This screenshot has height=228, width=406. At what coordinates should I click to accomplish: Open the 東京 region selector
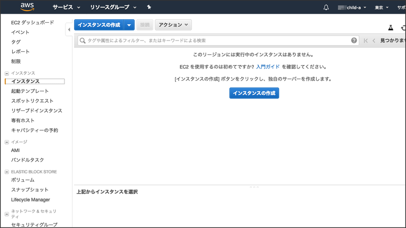pyautogui.click(x=382, y=8)
